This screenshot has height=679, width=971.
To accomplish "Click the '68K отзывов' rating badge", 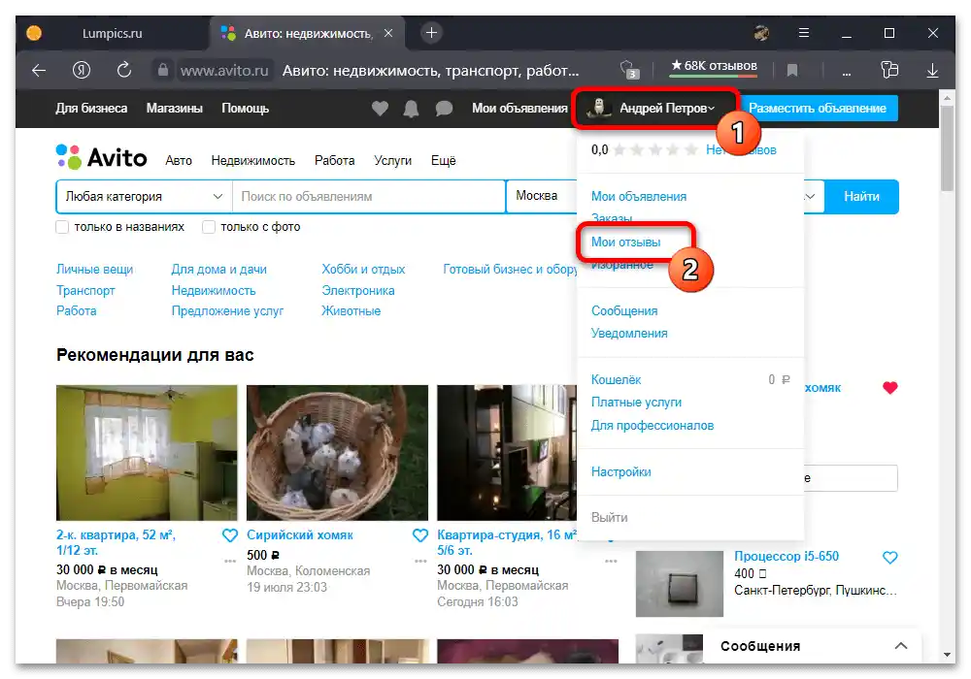I will 714,66.
